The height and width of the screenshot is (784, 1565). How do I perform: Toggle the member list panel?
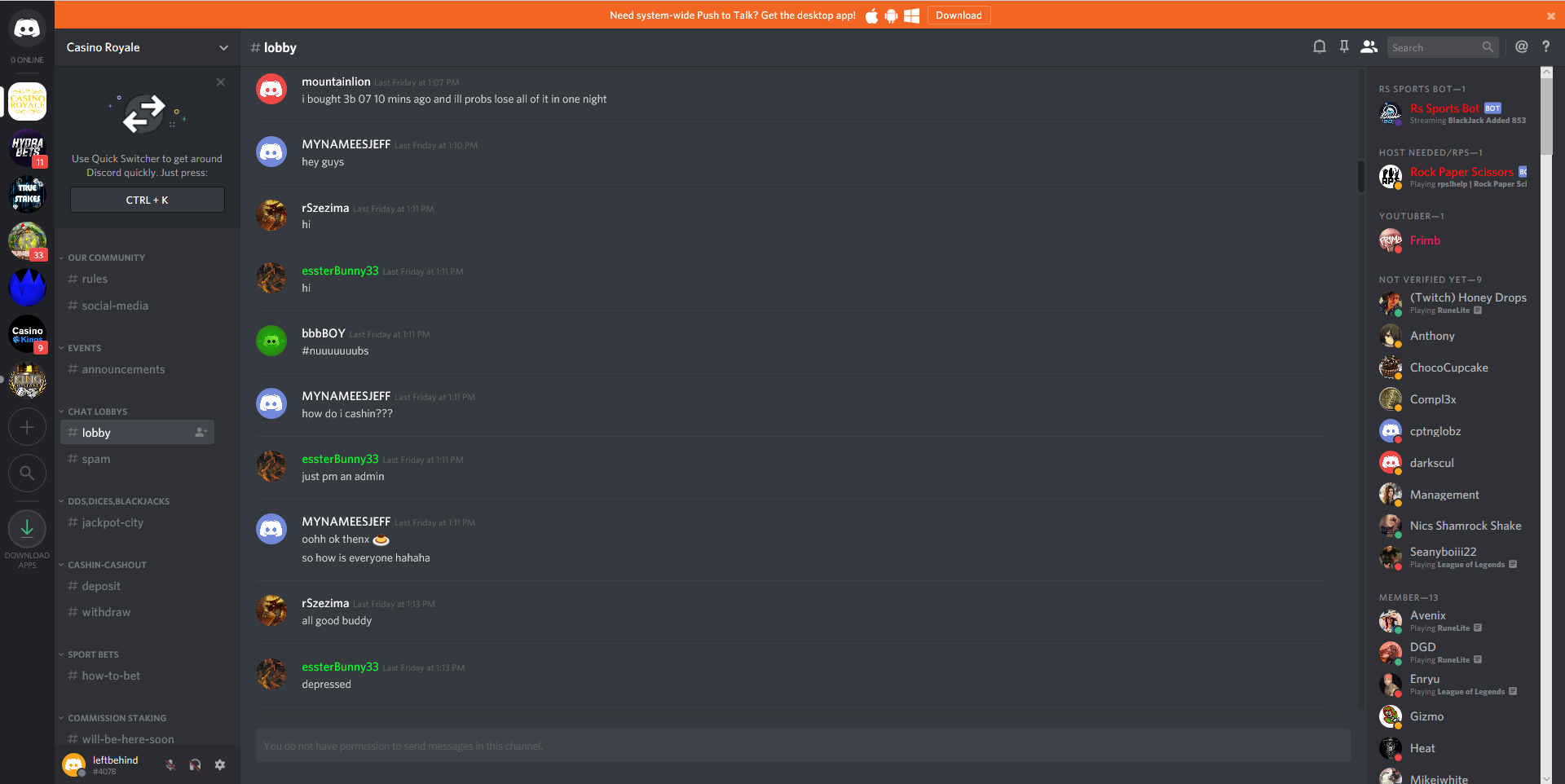(x=1369, y=47)
